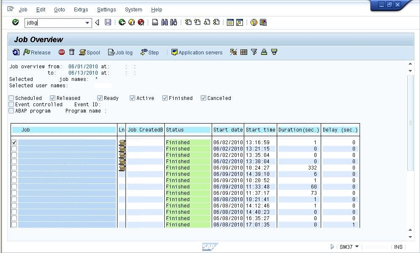Open the SM37 status bar dropdown arrow
The image size is (420, 253).
[357, 247]
